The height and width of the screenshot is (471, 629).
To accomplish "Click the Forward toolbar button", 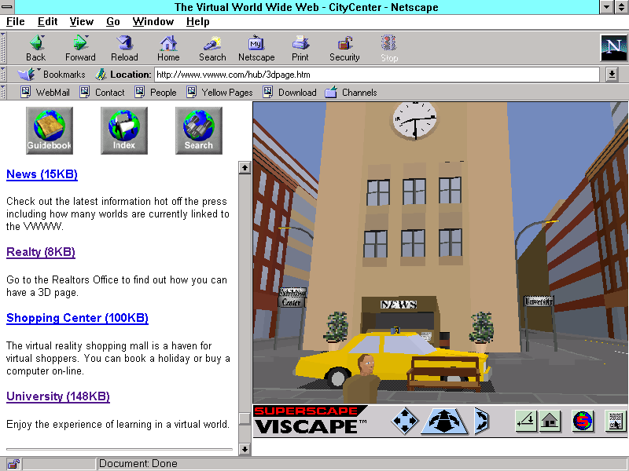I will [x=80, y=49].
